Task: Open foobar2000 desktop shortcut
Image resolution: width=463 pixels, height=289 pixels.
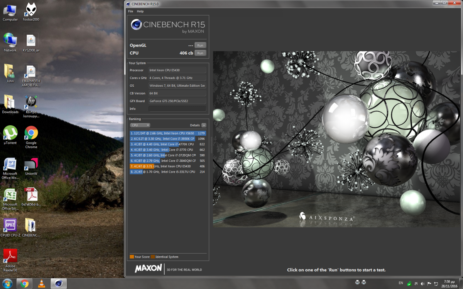Action: [31, 12]
